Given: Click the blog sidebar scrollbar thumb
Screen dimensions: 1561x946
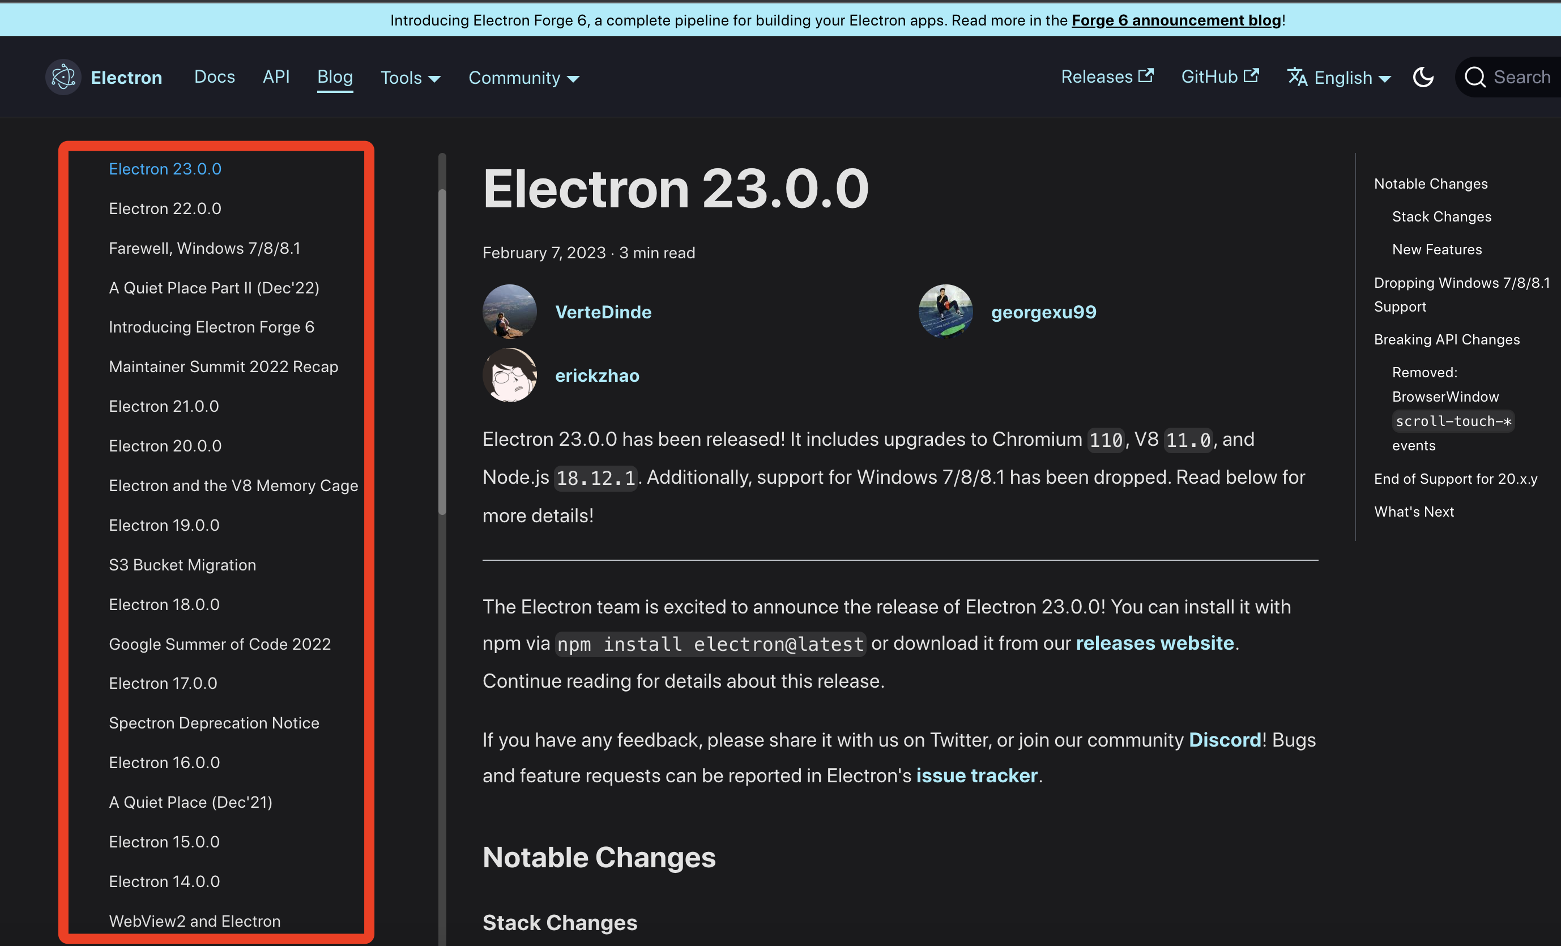Looking at the screenshot, I should (x=442, y=352).
